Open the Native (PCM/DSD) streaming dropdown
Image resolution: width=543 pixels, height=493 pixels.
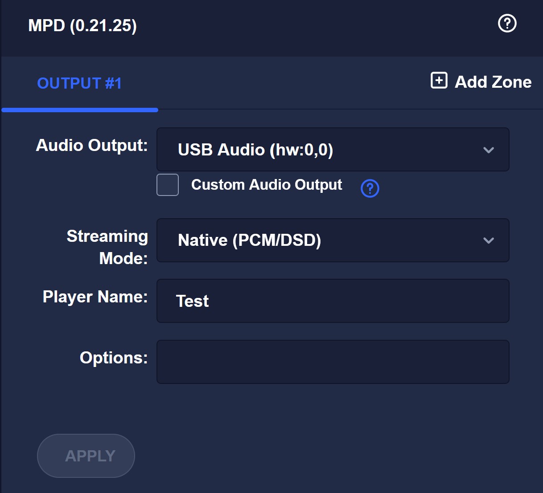[x=333, y=240]
